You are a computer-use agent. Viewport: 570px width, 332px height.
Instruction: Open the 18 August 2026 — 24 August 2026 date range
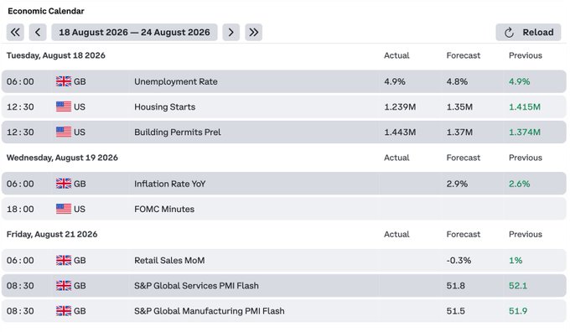(134, 33)
